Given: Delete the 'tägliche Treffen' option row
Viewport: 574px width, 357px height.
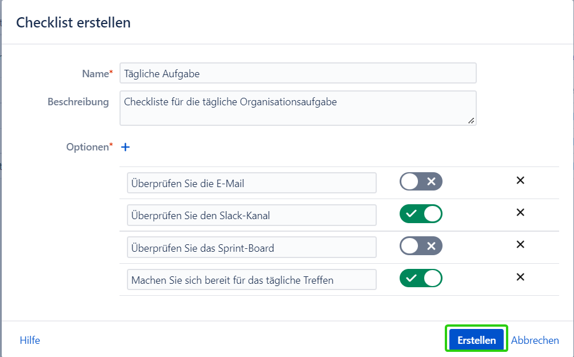Looking at the screenshot, I should 520,277.
